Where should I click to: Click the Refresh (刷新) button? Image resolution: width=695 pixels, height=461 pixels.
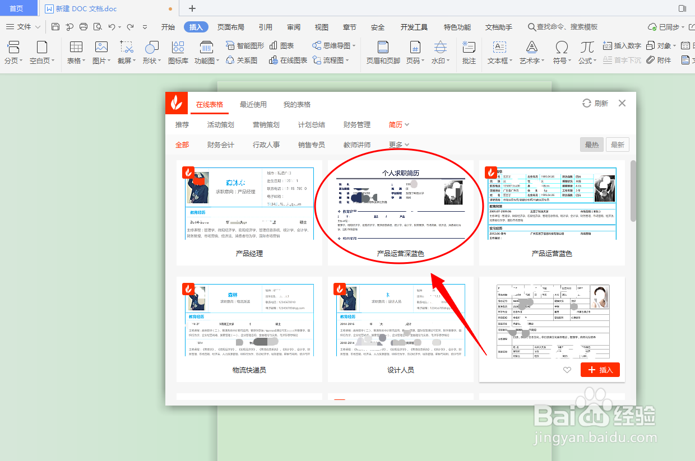point(595,103)
